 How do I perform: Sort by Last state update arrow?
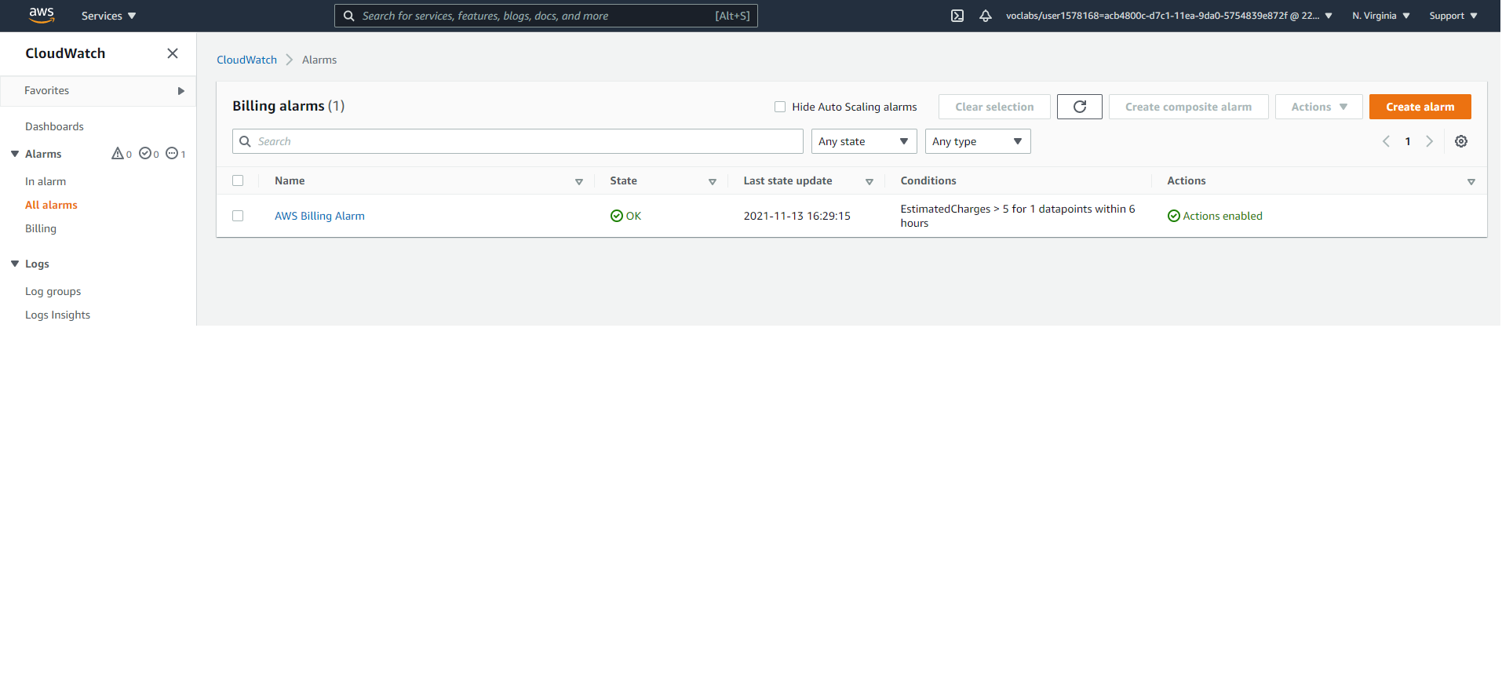[869, 181]
